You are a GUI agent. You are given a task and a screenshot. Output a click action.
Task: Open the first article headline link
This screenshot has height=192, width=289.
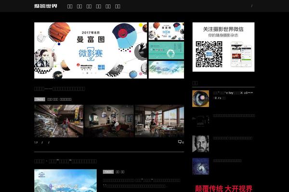(60, 89)
